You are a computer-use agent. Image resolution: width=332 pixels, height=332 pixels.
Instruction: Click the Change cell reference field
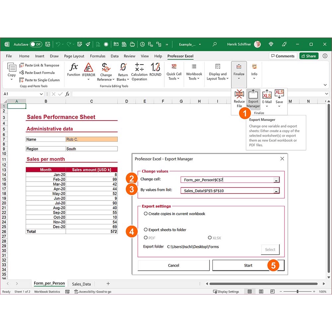click(227, 180)
